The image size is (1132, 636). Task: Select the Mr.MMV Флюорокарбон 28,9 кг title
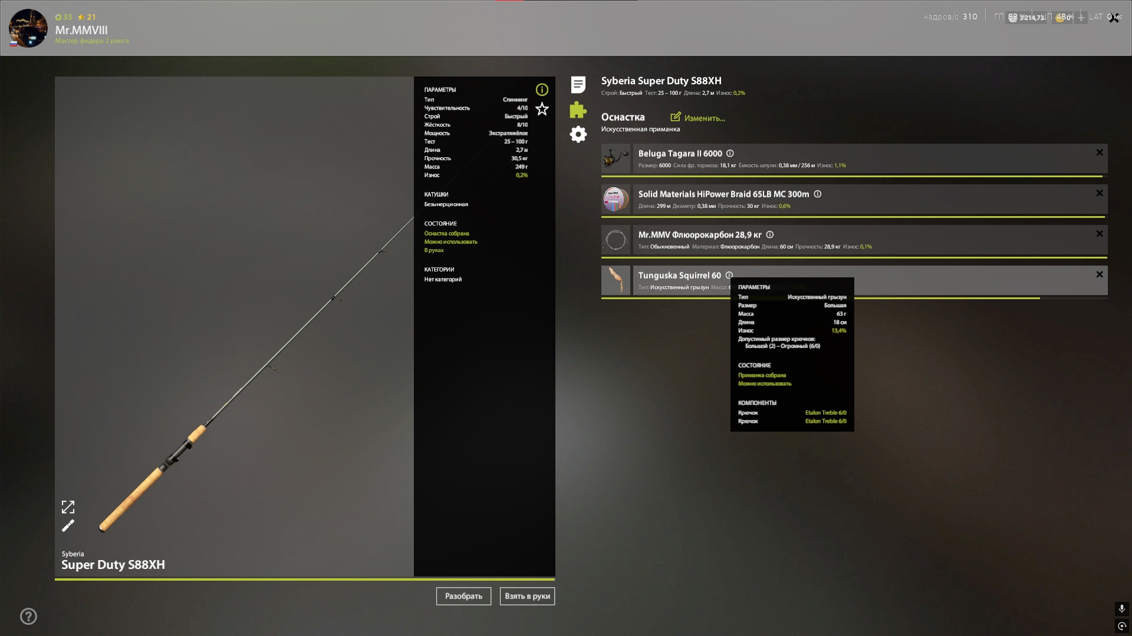[700, 235]
